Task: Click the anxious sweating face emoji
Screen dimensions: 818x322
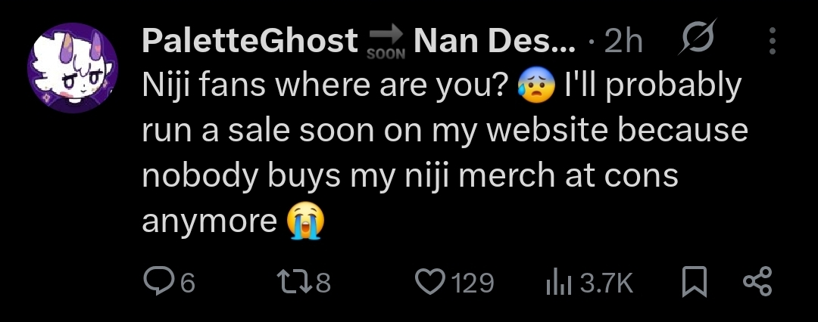Action: [537, 88]
